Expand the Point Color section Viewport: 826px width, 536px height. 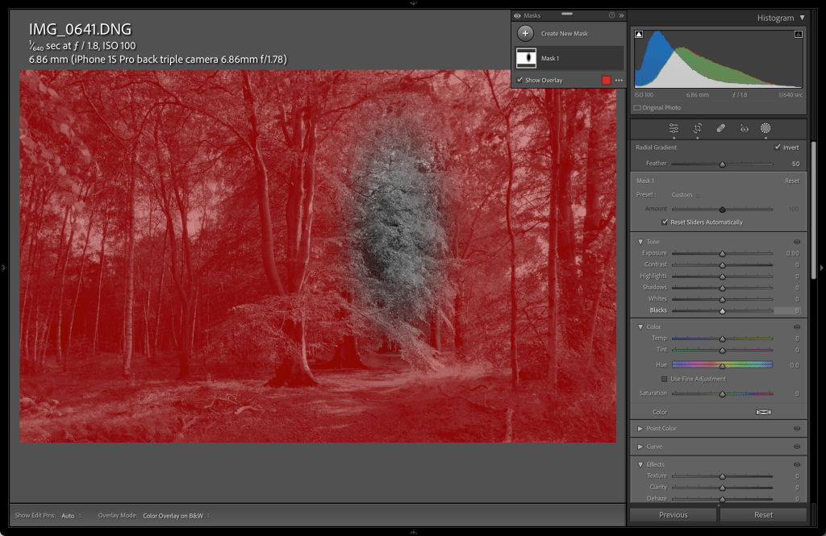640,429
